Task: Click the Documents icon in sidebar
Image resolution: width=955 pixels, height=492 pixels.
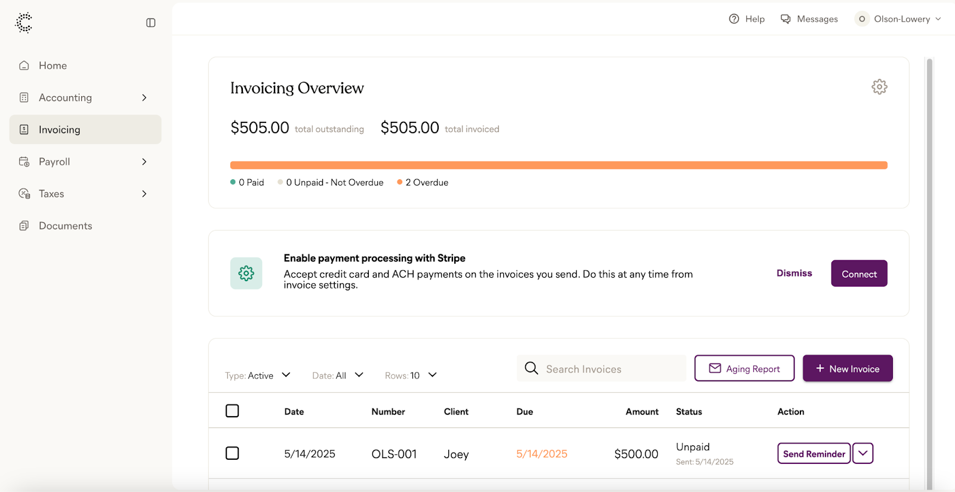Action: click(24, 226)
